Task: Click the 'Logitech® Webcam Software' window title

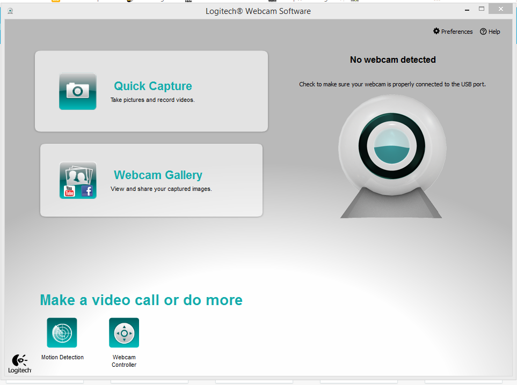Action: coord(258,11)
